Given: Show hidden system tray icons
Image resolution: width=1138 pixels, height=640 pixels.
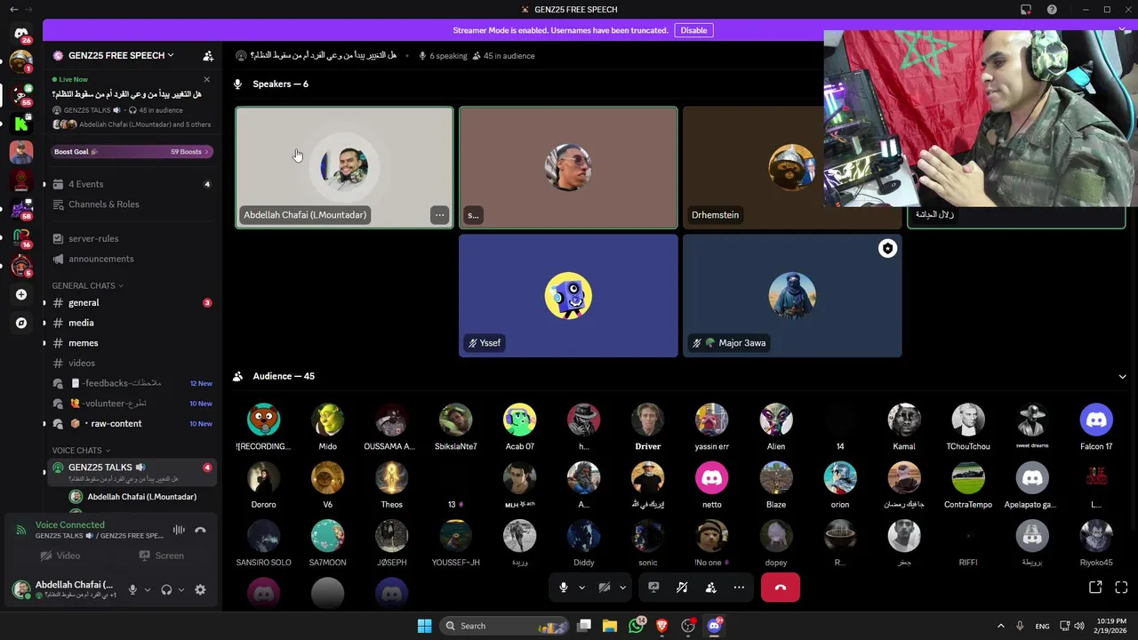Looking at the screenshot, I should (1000, 626).
